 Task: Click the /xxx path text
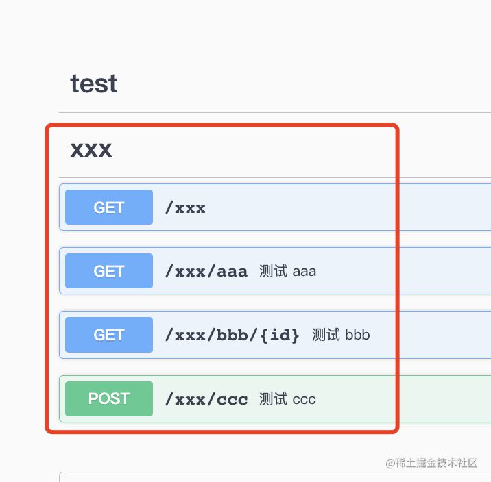(x=185, y=207)
